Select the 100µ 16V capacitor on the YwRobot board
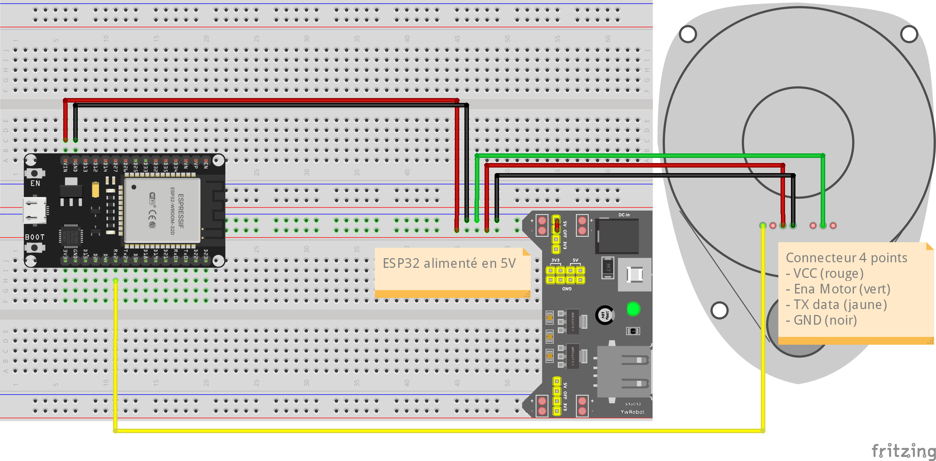Viewport: 936px width, 461px height. click(x=605, y=315)
